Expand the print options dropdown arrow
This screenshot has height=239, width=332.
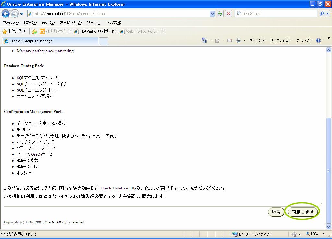(x=244, y=40)
